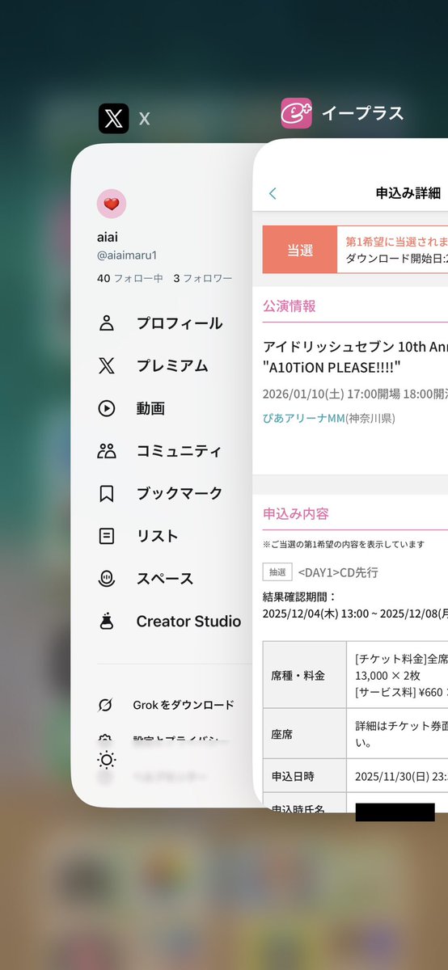Open プロフィール in the X menu
448x970 pixels.
(180, 323)
